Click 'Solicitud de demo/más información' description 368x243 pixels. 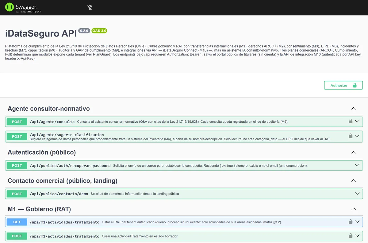pyautogui.click(x=135, y=194)
